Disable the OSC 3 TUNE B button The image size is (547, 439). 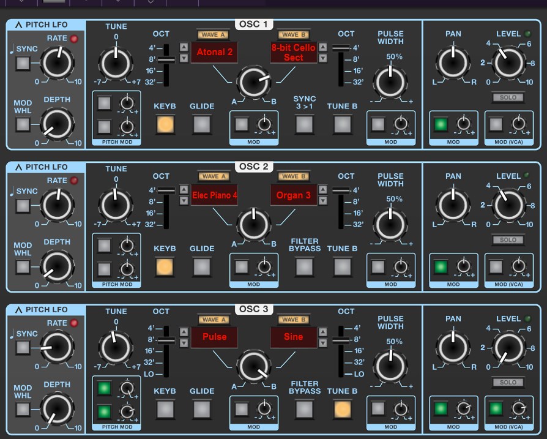(x=343, y=410)
